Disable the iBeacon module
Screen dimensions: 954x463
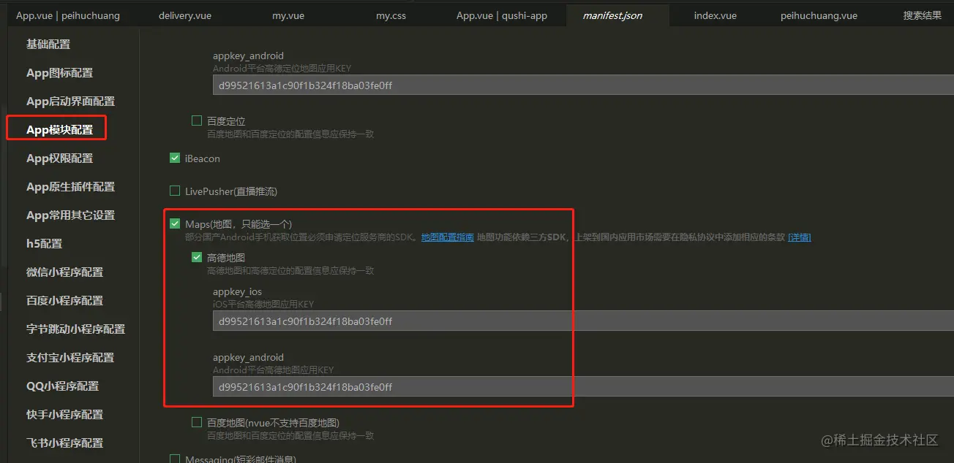[x=175, y=158]
